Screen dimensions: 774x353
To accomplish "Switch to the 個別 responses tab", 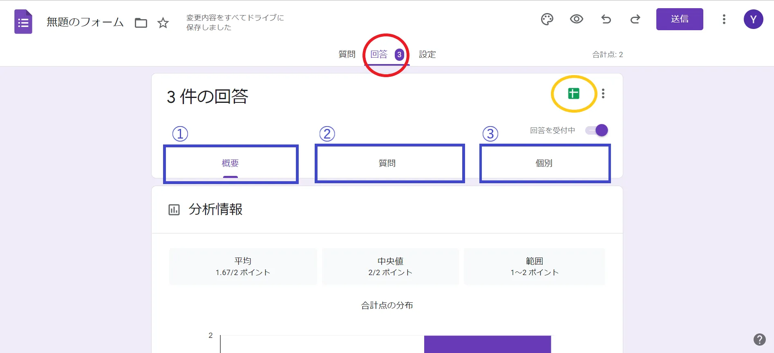I will [x=544, y=163].
